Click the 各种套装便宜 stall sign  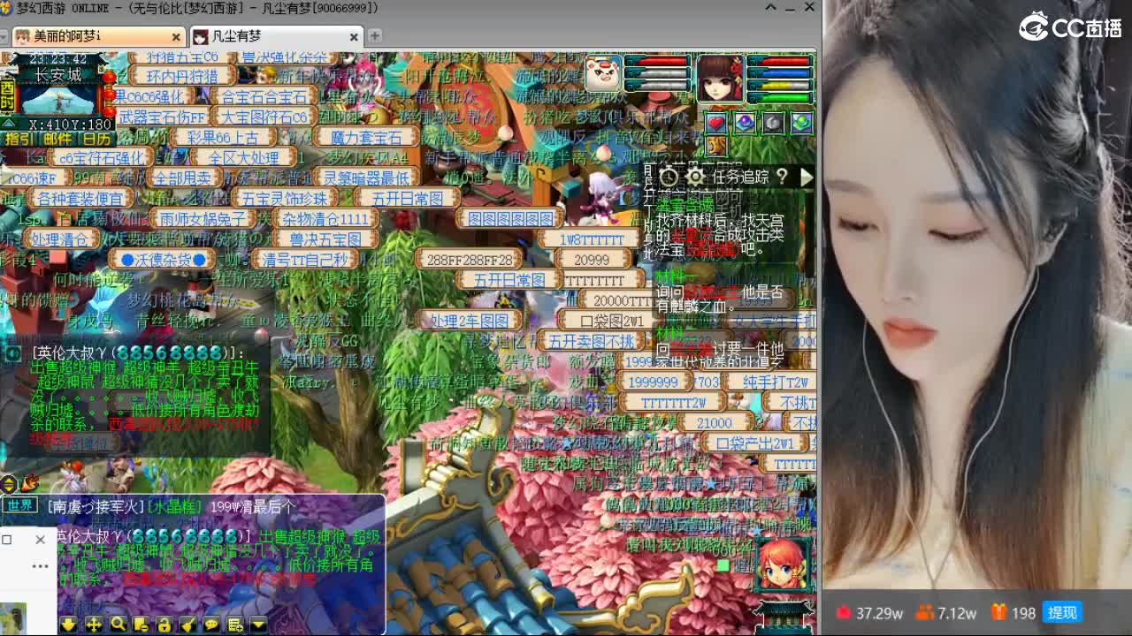coord(80,200)
